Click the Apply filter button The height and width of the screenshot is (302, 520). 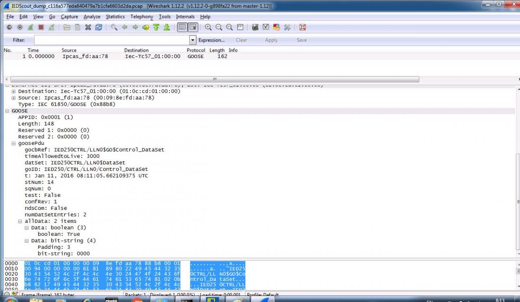tap(271, 40)
